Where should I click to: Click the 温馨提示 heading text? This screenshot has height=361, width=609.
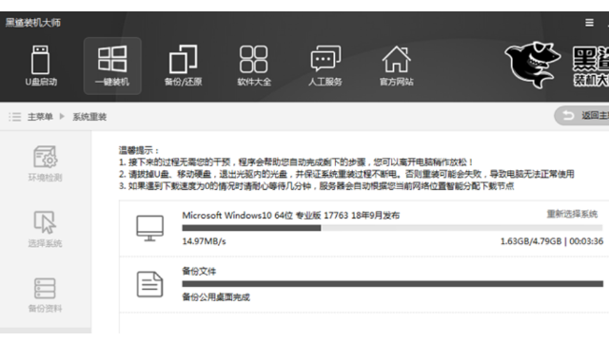click(139, 150)
